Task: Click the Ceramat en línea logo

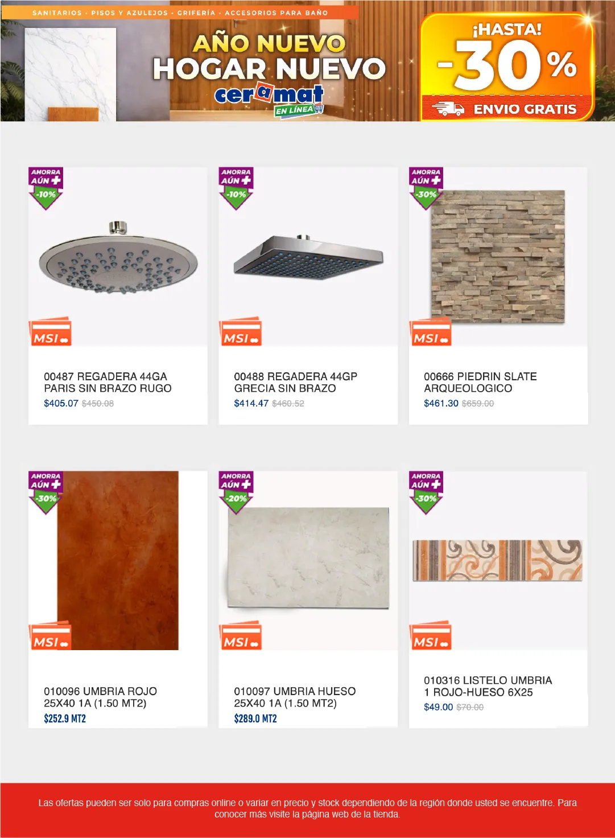Action: [269, 98]
